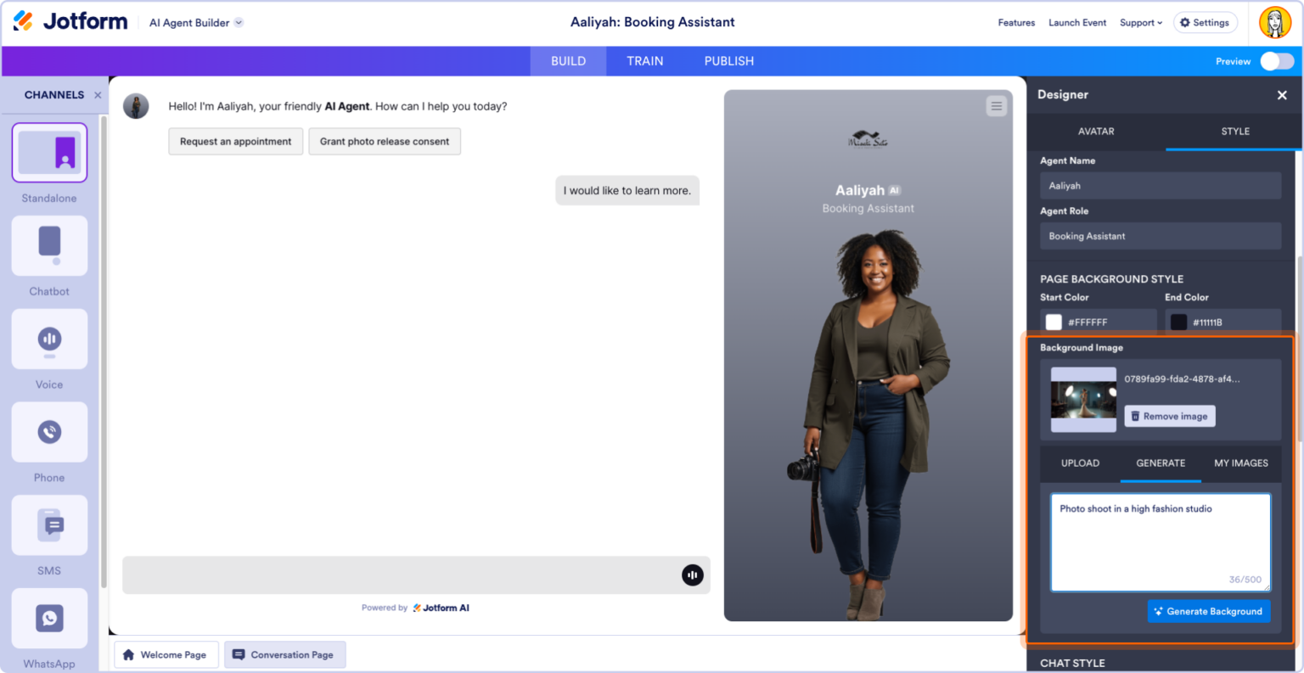1304x673 pixels.
Task: Open the hamburger menu on the phone preview
Action: 996,106
